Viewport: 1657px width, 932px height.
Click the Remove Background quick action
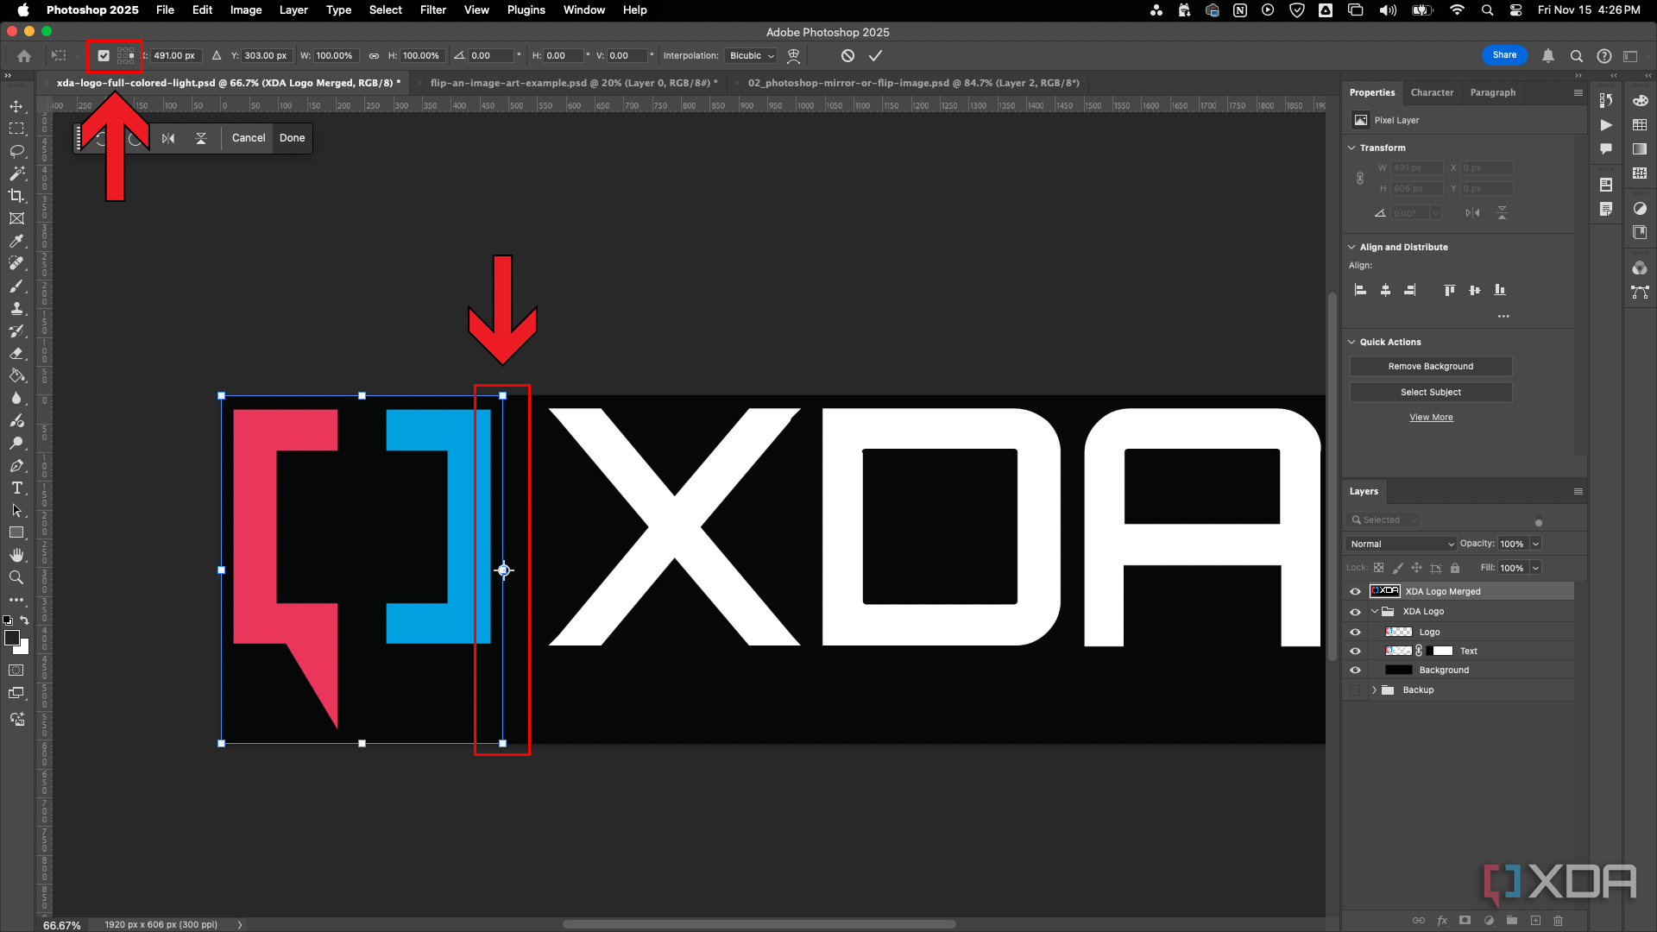point(1431,365)
